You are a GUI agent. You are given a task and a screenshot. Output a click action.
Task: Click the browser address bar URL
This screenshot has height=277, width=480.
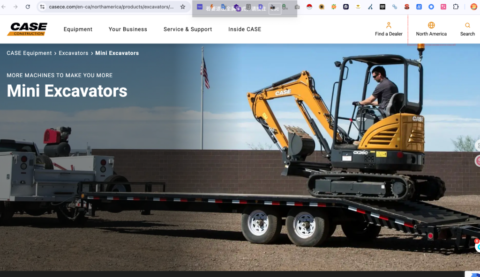click(x=111, y=7)
